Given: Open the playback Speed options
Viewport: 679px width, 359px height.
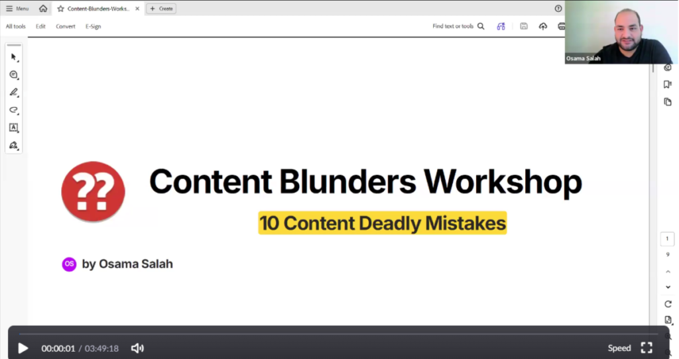Looking at the screenshot, I should 619,348.
